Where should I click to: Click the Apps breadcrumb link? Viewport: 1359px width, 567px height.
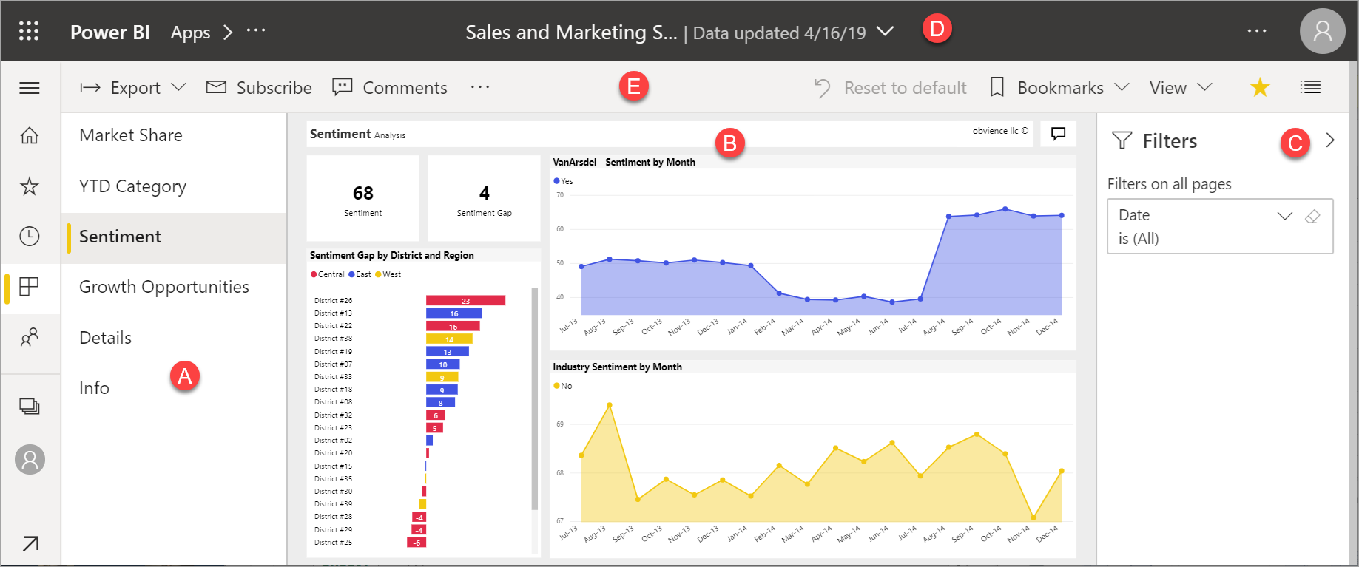tap(191, 33)
